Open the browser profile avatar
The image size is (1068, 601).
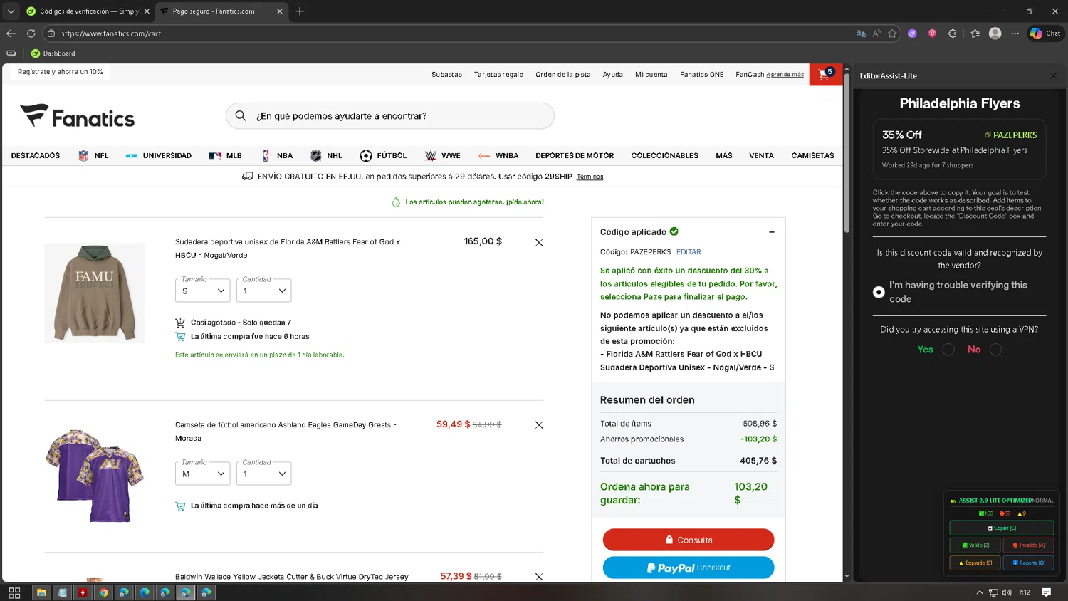pos(995,33)
